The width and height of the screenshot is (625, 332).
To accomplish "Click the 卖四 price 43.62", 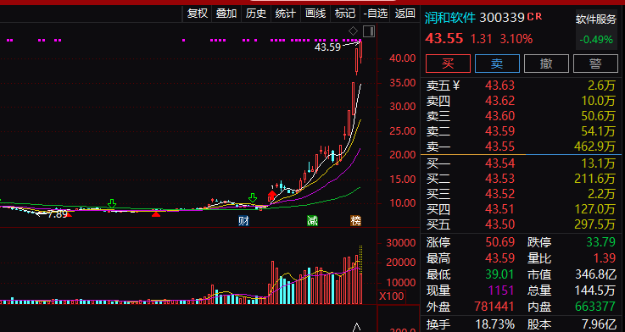I will 499,100.
